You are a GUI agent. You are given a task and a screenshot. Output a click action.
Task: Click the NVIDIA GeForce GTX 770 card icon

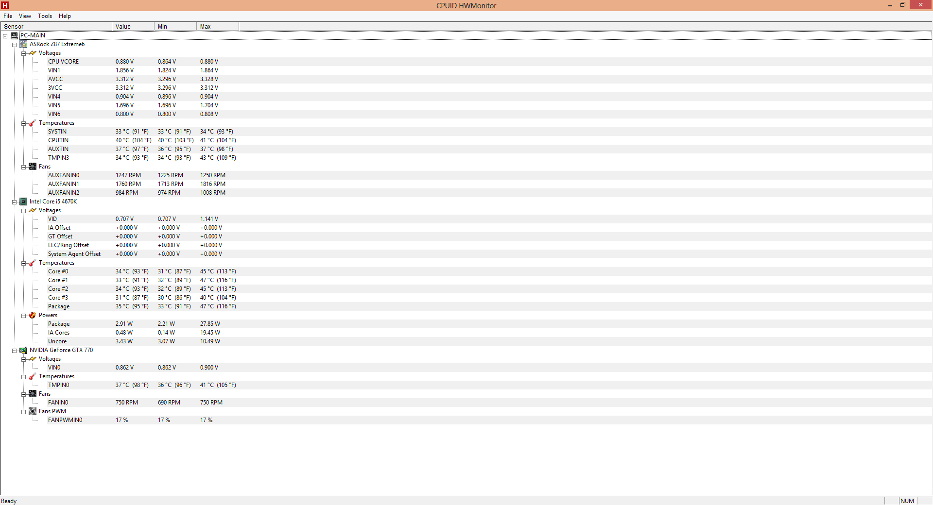pos(23,350)
